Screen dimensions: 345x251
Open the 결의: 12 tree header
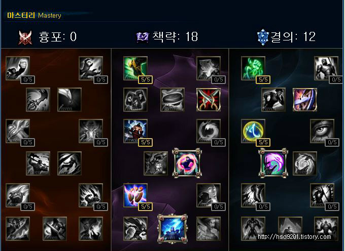286,36
